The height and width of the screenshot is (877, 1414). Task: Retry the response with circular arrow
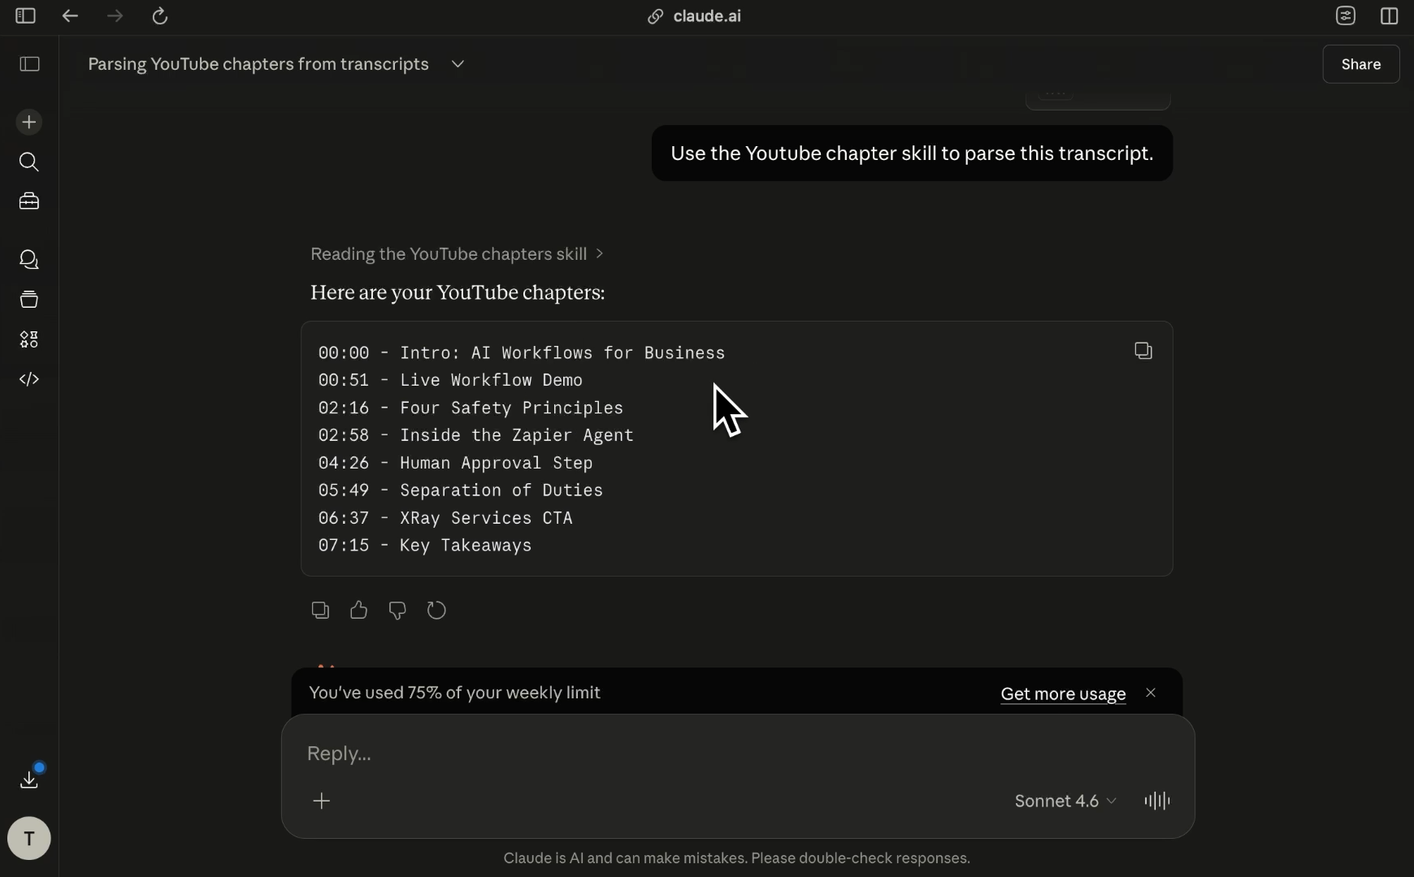point(436,611)
